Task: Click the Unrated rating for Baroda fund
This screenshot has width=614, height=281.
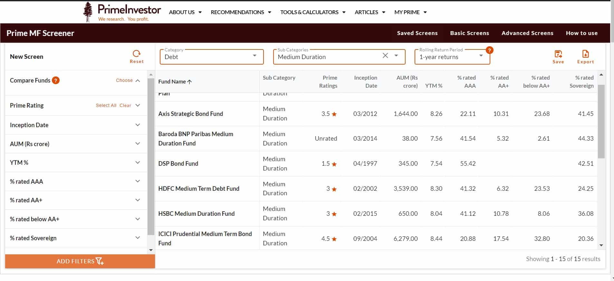Action: pos(326,138)
